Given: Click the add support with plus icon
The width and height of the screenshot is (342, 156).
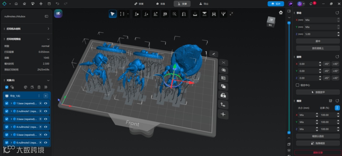Looking at the screenshot, I should click(x=146, y=14).
